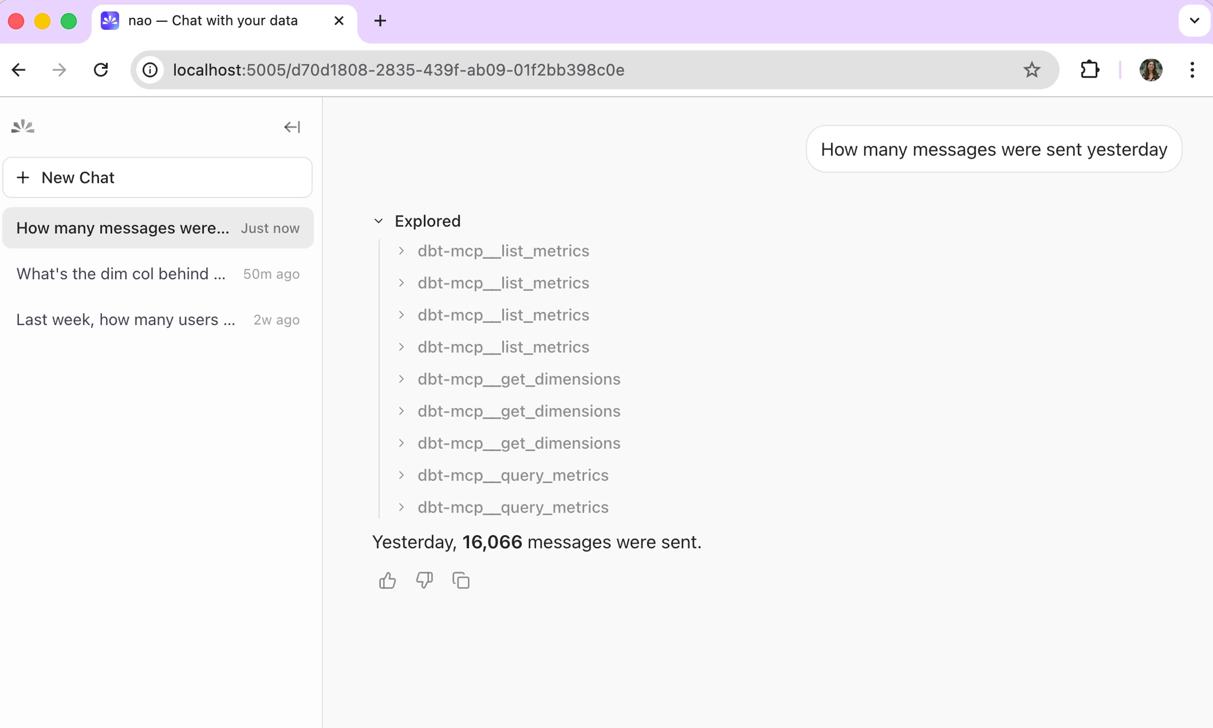Image resolution: width=1213 pixels, height=728 pixels.
Task: Expand the last dbt-mcp__query_metrics entry
Action: [x=402, y=507]
